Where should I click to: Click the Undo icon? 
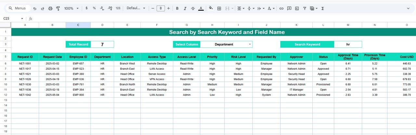point(35,8)
